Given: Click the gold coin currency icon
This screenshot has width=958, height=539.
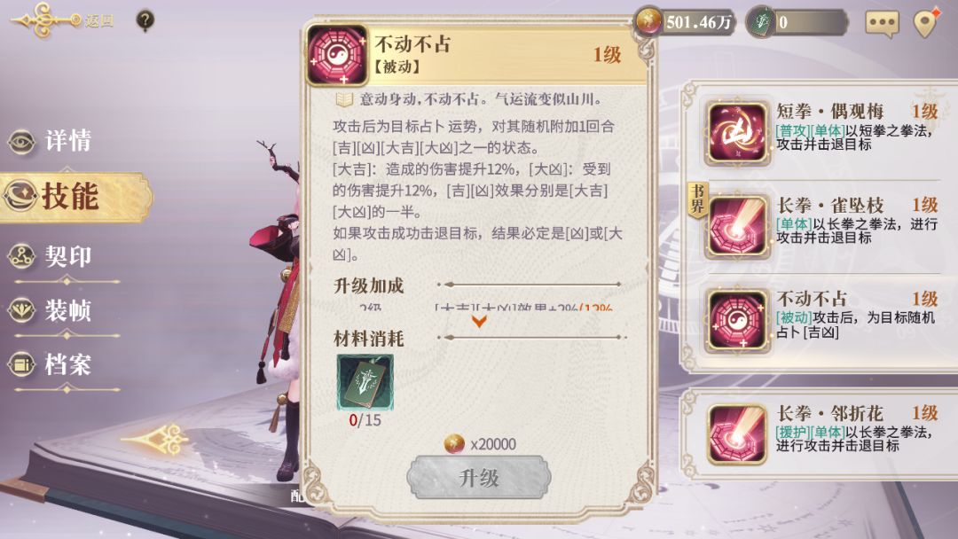Looking at the screenshot, I should coord(648,22).
